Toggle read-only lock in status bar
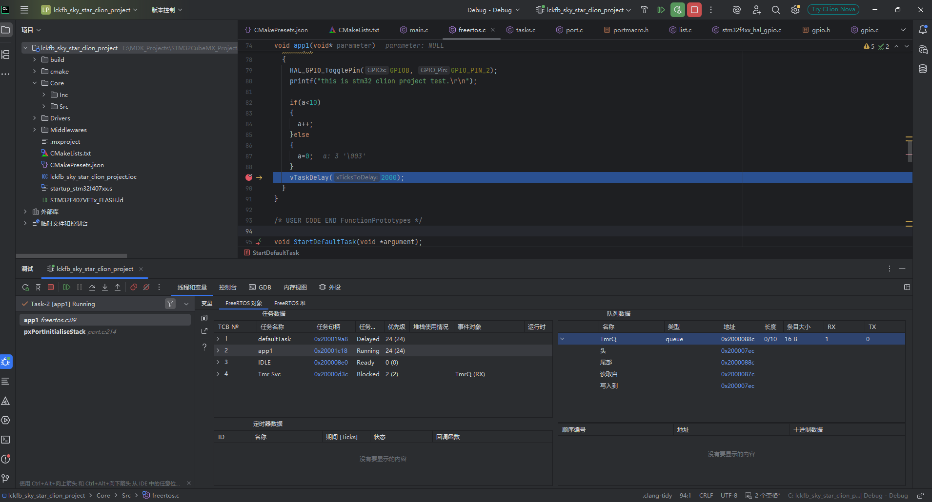This screenshot has height=502, width=932. 920,496
